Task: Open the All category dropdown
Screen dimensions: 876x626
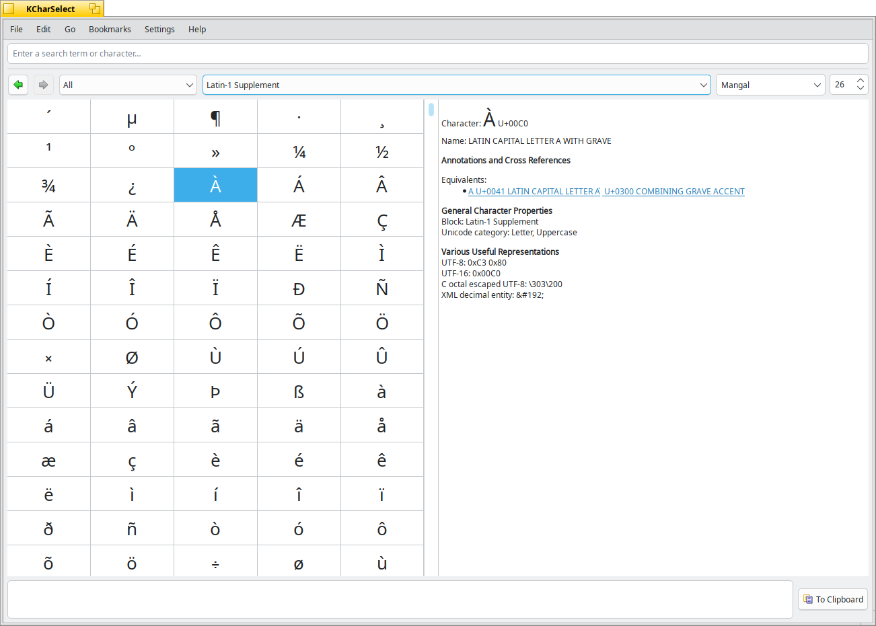Action: click(128, 85)
